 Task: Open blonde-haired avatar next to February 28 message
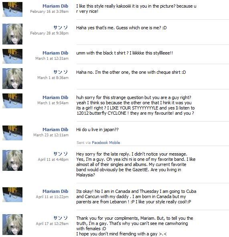[12, 34]
